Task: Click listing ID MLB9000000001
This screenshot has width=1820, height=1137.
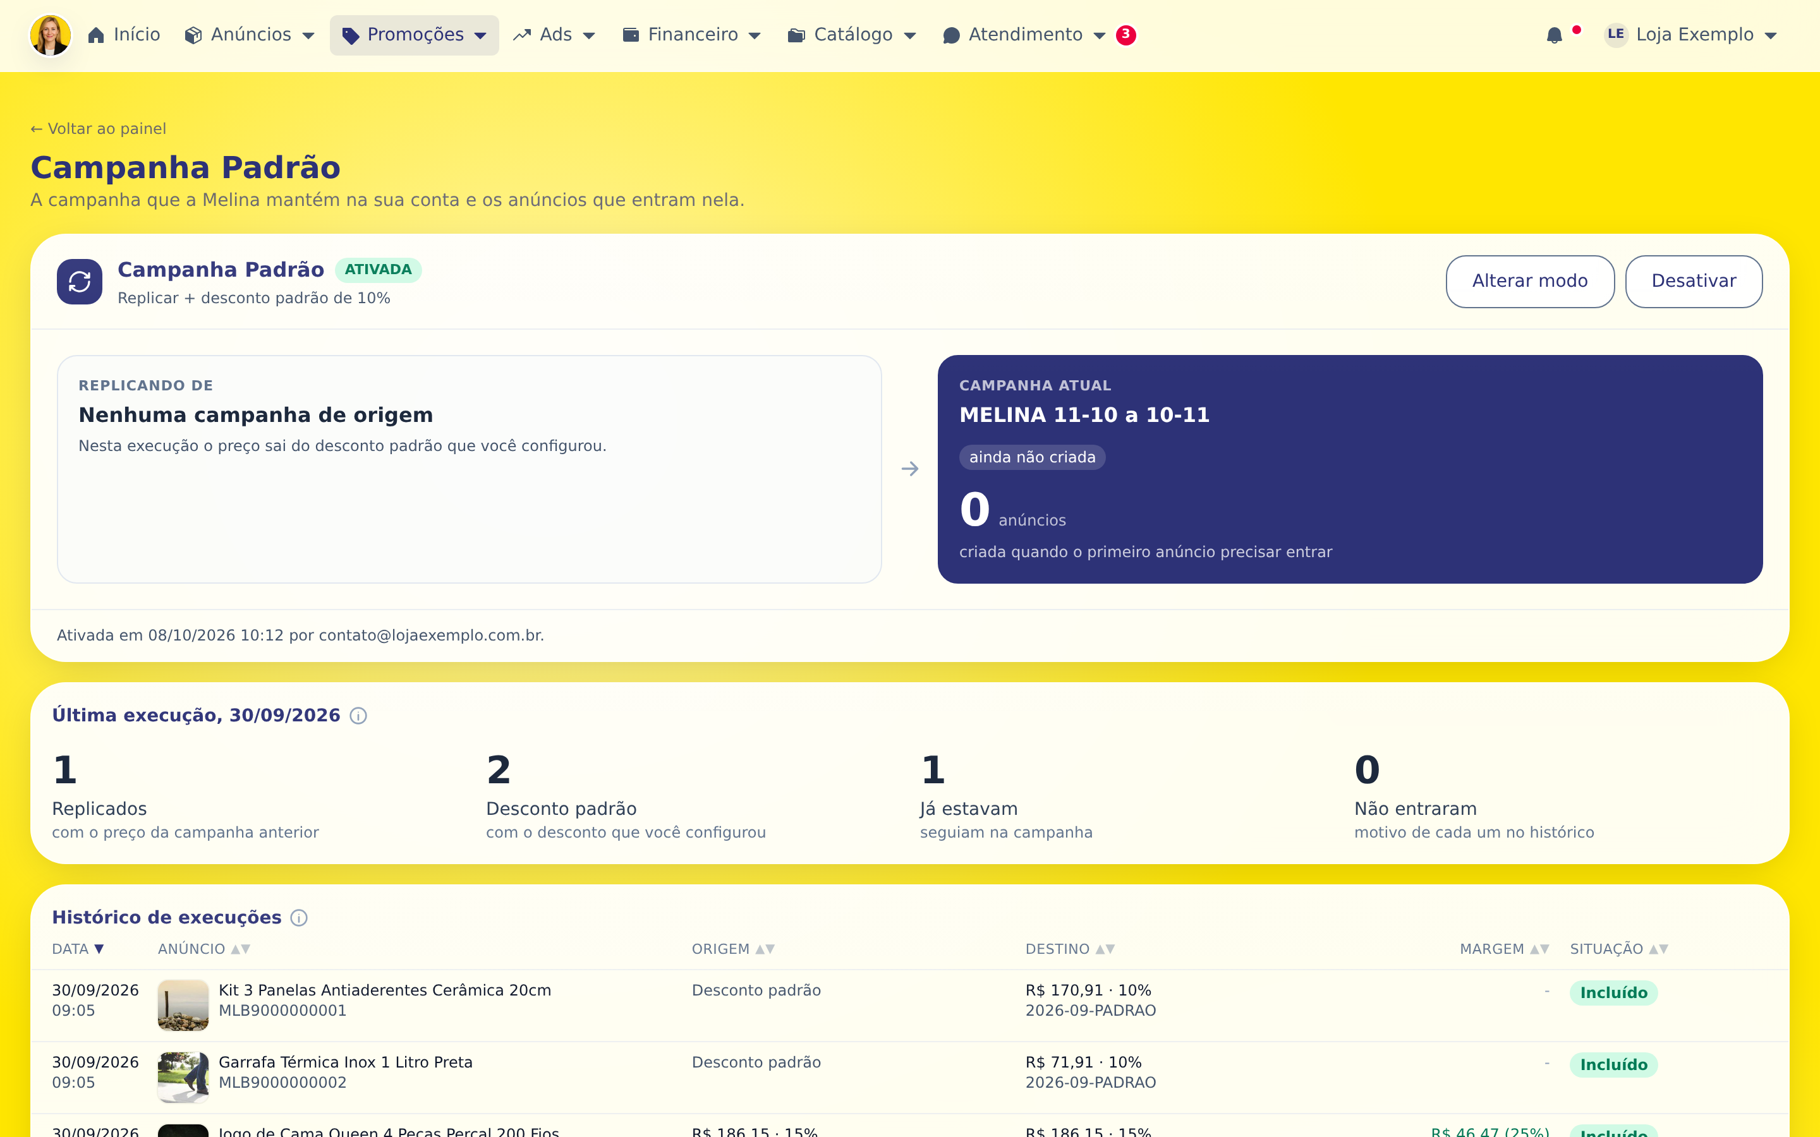Action: click(x=282, y=1011)
